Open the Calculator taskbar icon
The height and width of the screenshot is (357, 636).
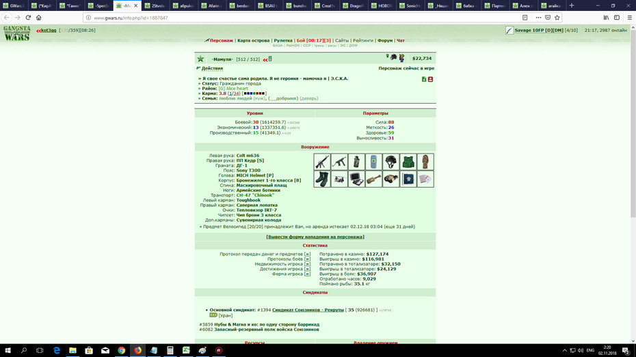tap(170, 351)
